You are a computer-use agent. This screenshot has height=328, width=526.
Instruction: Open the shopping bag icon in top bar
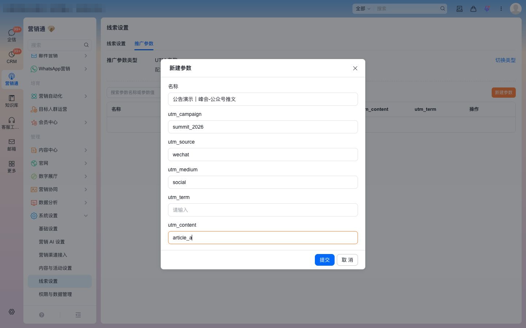(473, 9)
